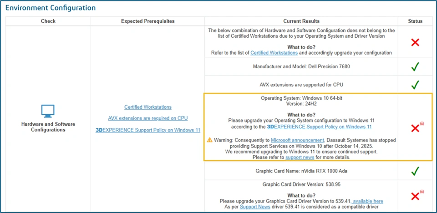Click the Expected Prerequisites column header
The image size is (437, 213).
tap(147, 21)
